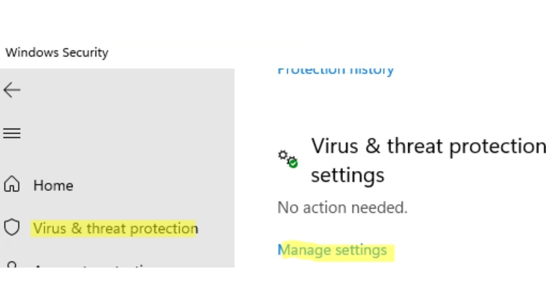
Task: Click the 'Virus & threat protection' heading line
Action: click(x=428, y=146)
